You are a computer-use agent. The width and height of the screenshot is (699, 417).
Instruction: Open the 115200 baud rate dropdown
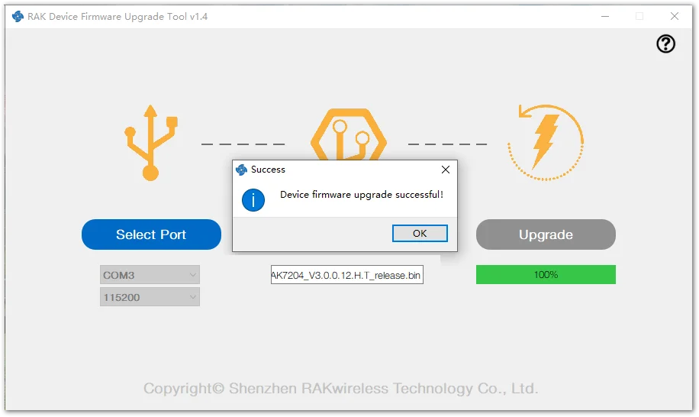pos(150,297)
